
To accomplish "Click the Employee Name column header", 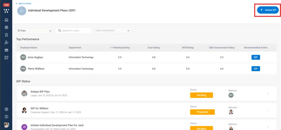I will pos(29,48).
